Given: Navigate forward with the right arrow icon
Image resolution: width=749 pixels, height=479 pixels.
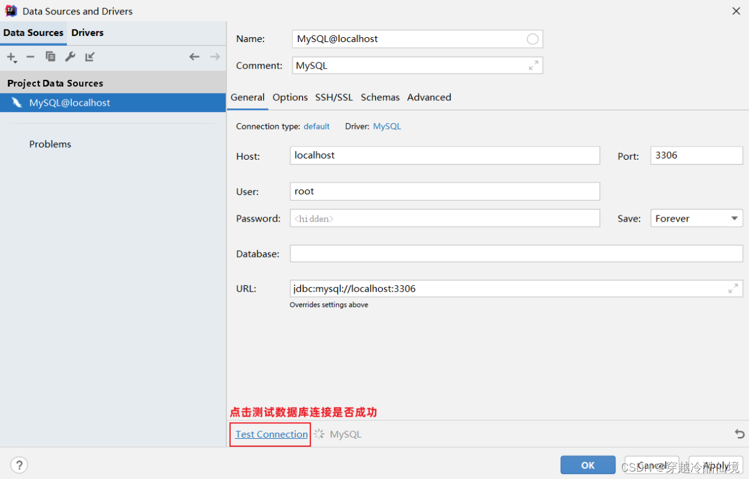Looking at the screenshot, I should tap(215, 57).
